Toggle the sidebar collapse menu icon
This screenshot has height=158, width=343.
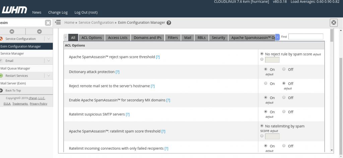[58, 22]
